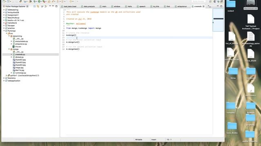The image size is (261, 146).
Task: Expand the webapplication project
Action: click(4, 81)
